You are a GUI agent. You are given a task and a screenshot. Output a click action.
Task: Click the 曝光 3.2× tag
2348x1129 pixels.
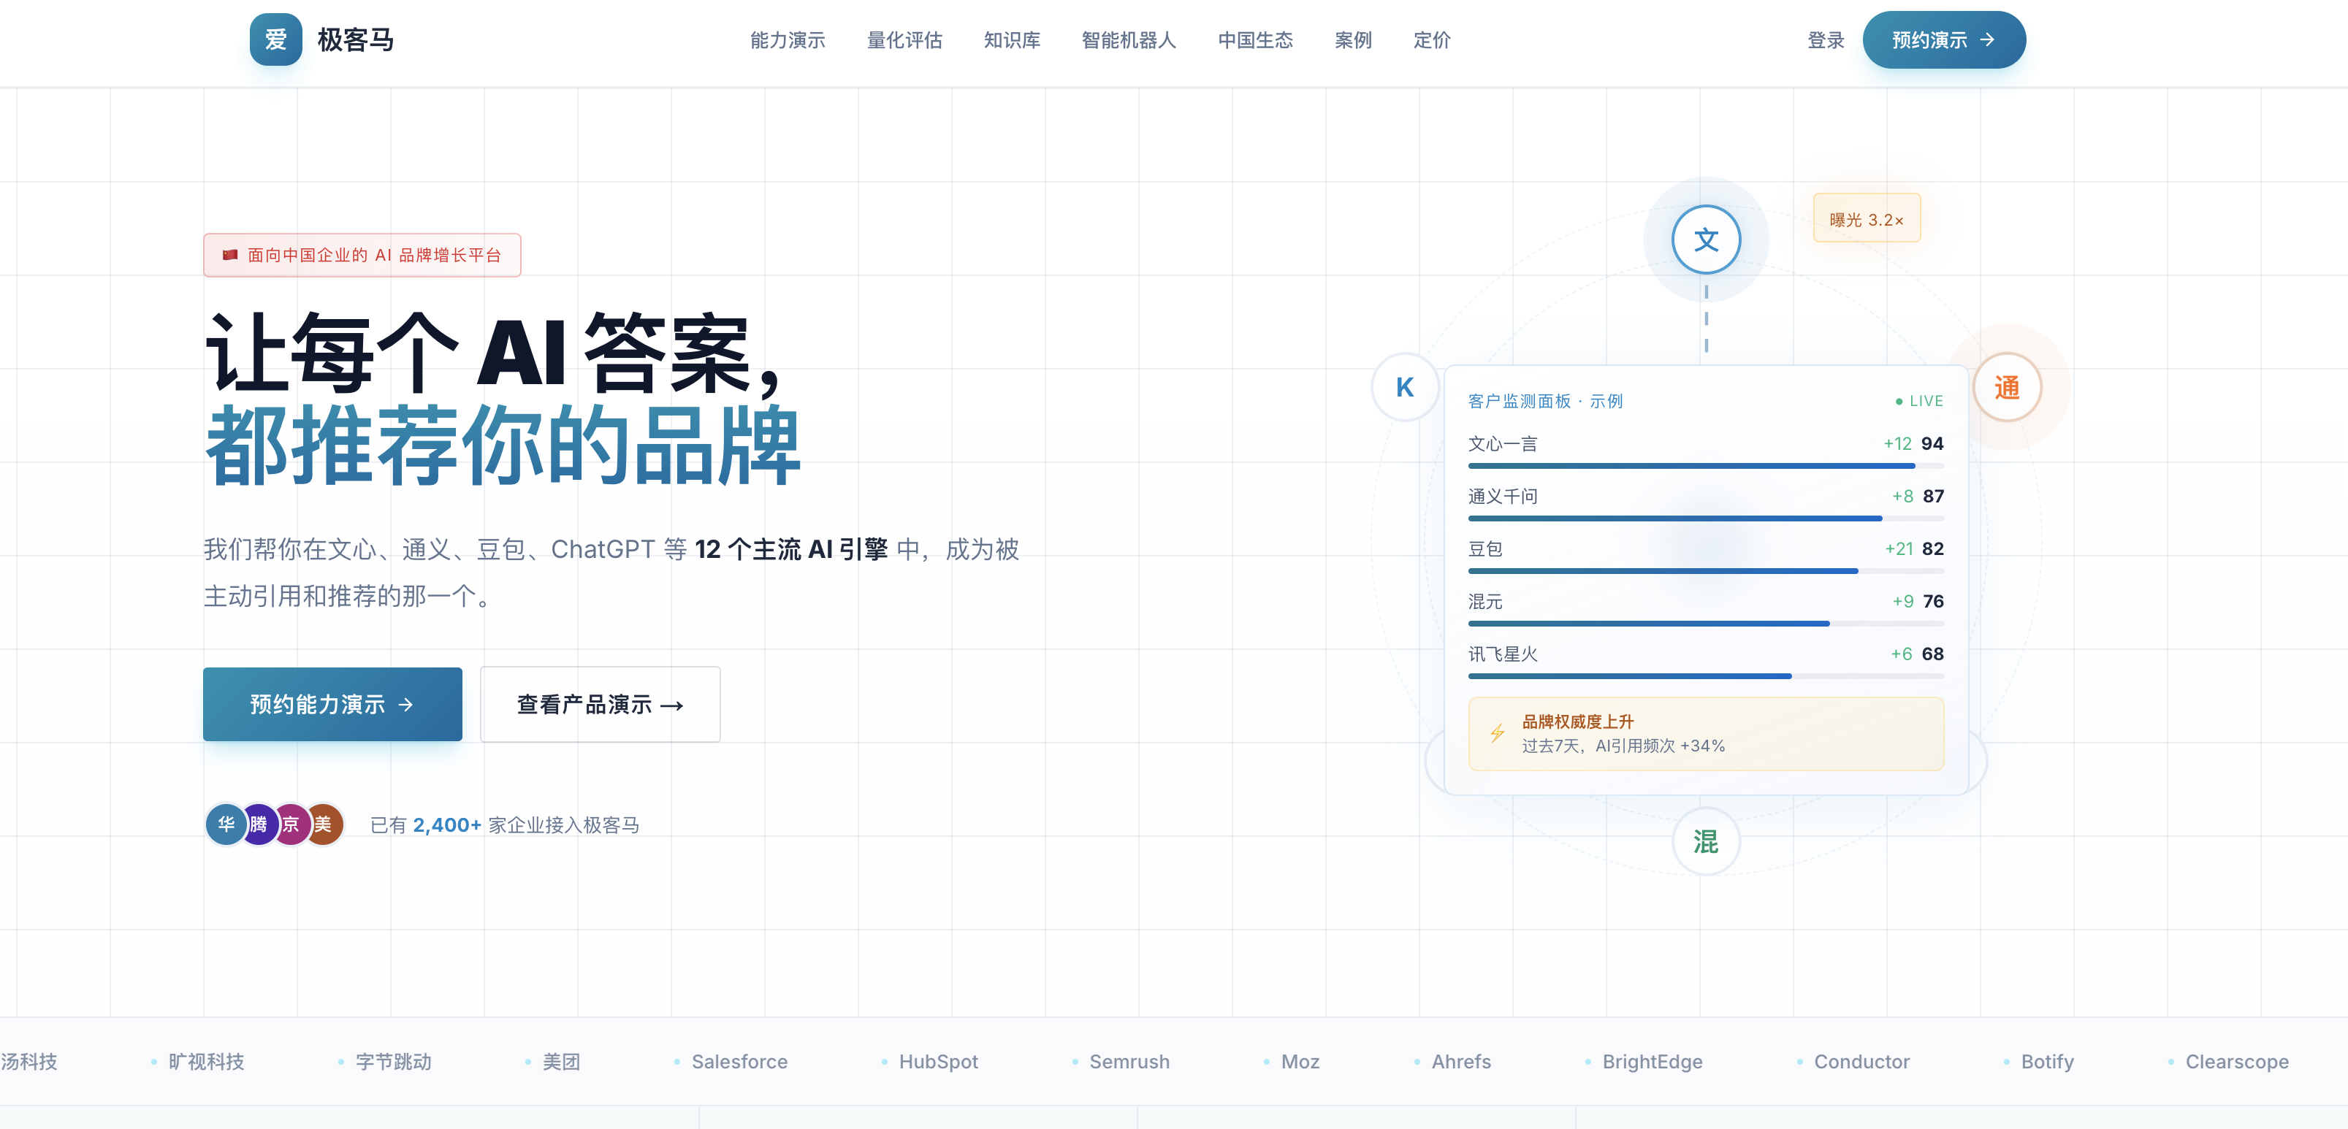click(1866, 218)
